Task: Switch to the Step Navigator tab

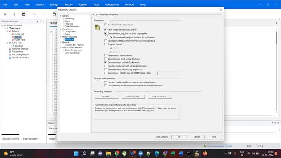Action: 30,139
